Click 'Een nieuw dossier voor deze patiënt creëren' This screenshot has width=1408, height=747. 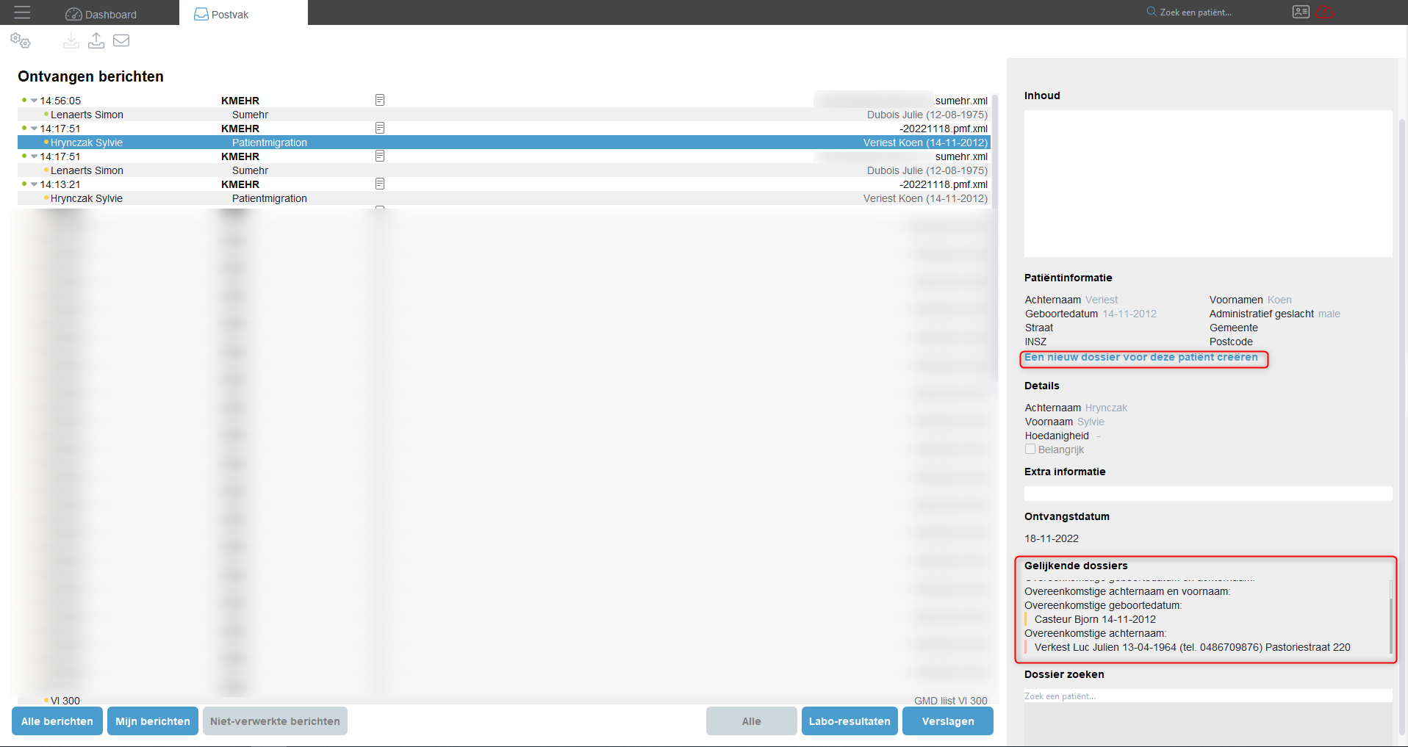pyautogui.click(x=1141, y=358)
